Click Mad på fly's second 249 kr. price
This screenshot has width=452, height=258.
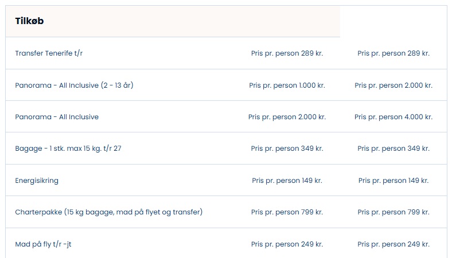[393, 244]
